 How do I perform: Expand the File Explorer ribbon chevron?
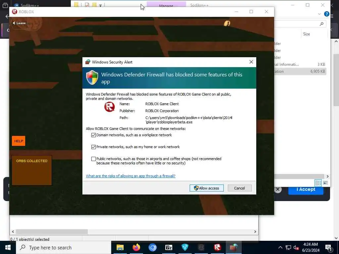[319, 14]
